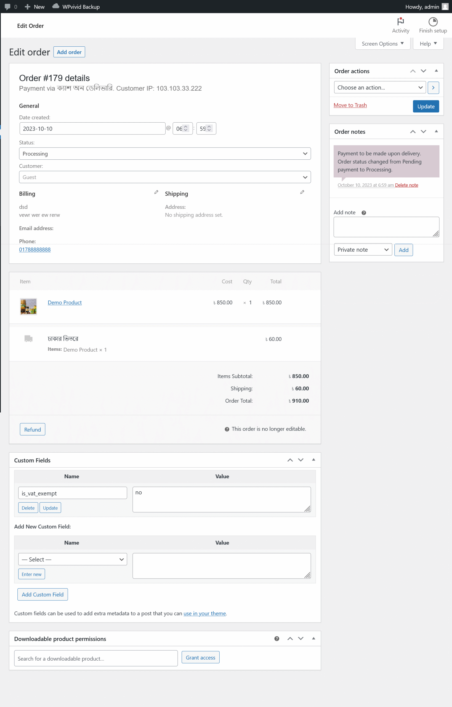Edit billing address with pencil icon

(156, 192)
